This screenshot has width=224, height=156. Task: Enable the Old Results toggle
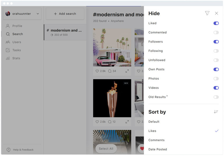(216, 97)
